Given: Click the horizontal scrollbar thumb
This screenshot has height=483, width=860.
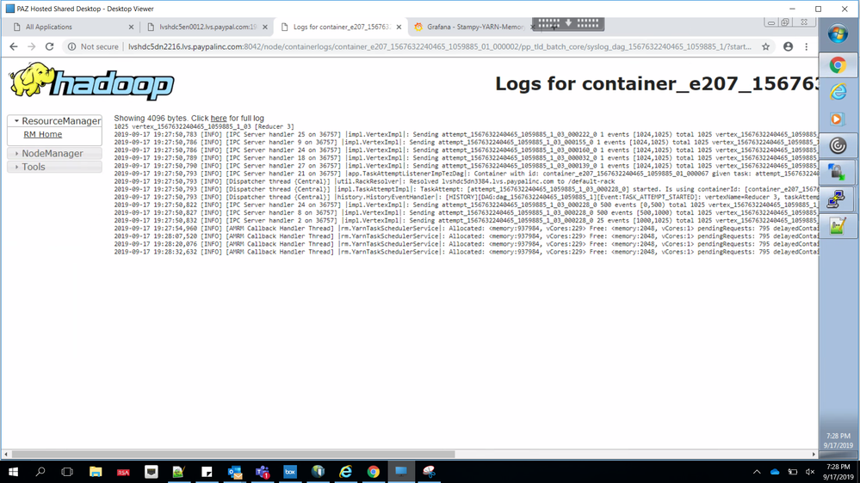Looking at the screenshot, I should click(x=233, y=454).
